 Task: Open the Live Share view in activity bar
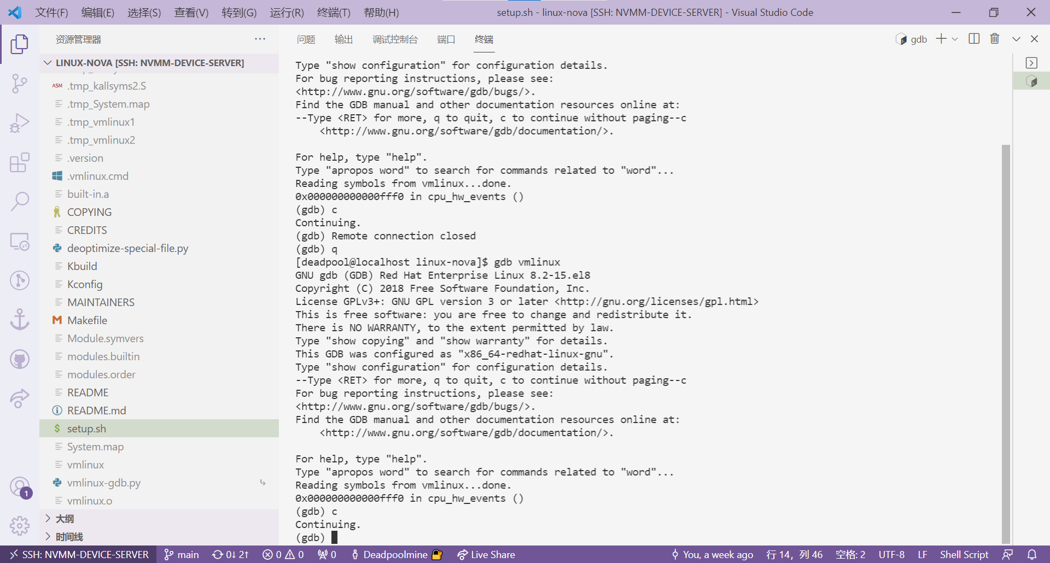click(x=20, y=398)
